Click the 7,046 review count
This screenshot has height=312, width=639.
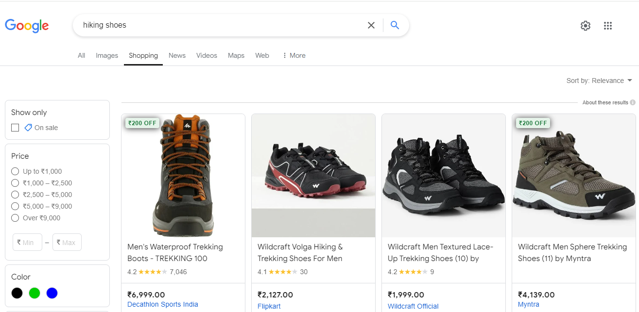point(178,272)
